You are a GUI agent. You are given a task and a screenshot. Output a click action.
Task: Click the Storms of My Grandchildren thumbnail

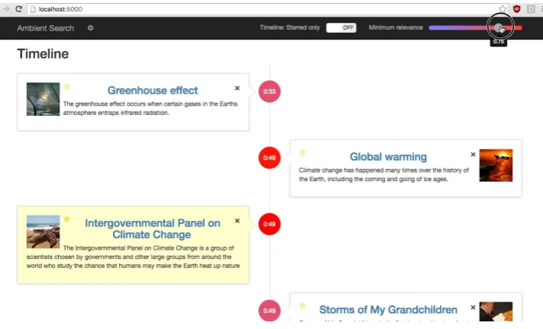pyautogui.click(x=496, y=311)
